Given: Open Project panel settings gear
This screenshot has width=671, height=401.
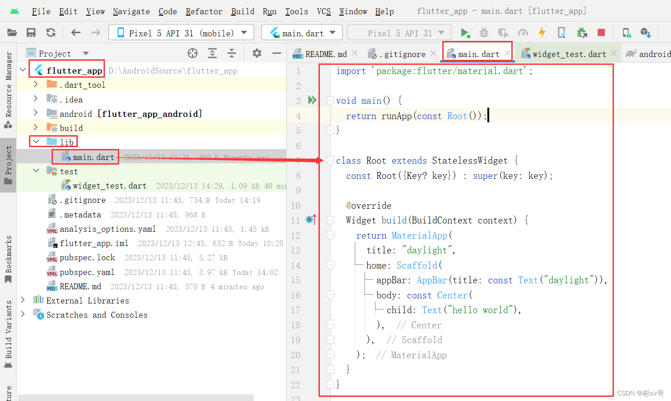Looking at the screenshot, I should tap(257, 53).
